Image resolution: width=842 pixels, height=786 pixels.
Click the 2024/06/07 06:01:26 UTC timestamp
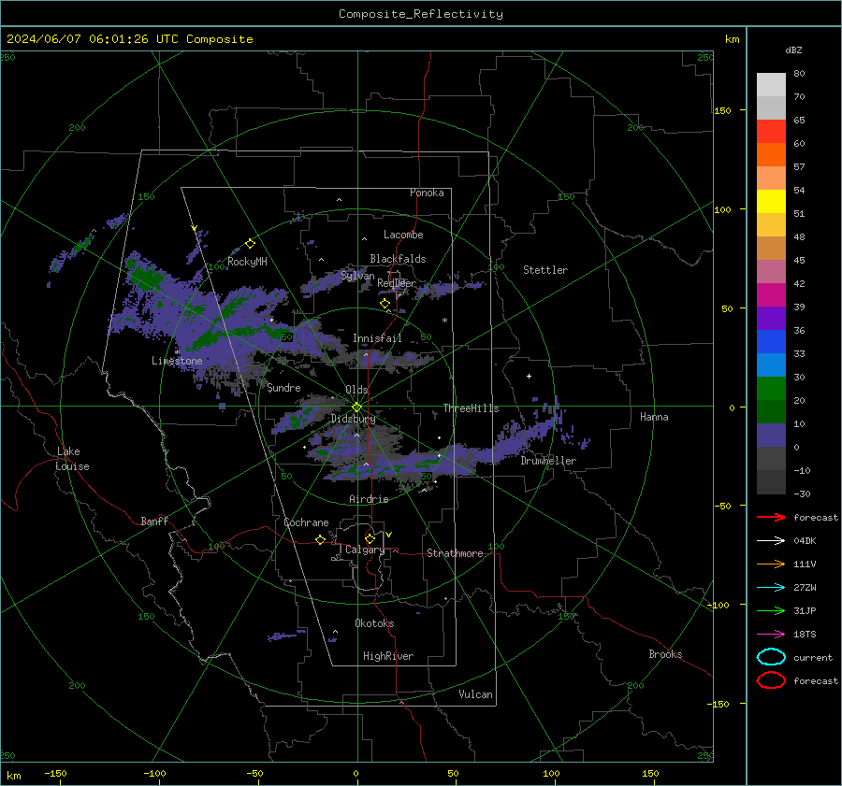click(x=129, y=39)
